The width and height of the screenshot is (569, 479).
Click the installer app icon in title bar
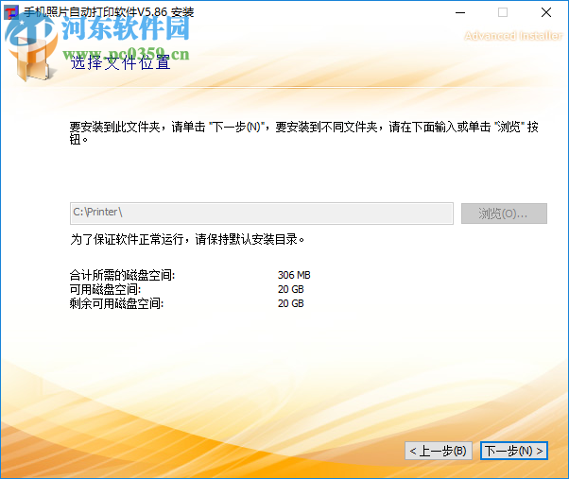[x=11, y=12]
